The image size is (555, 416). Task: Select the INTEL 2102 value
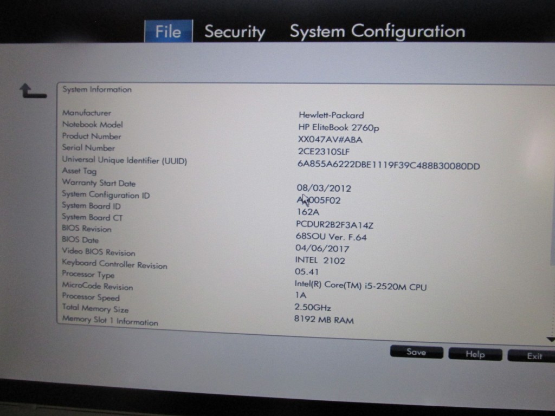click(320, 261)
